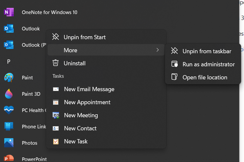Create a New Appointment
The height and width of the screenshot is (162, 244).
tap(87, 102)
